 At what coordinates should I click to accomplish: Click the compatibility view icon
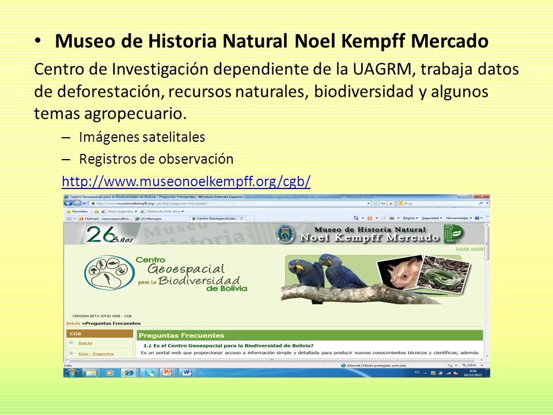click(375, 203)
